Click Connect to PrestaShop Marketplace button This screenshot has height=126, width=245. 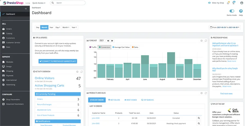[x=58, y=61]
